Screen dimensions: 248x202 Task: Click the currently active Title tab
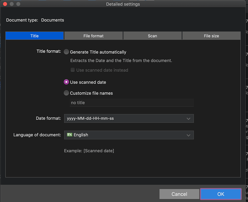pos(34,36)
